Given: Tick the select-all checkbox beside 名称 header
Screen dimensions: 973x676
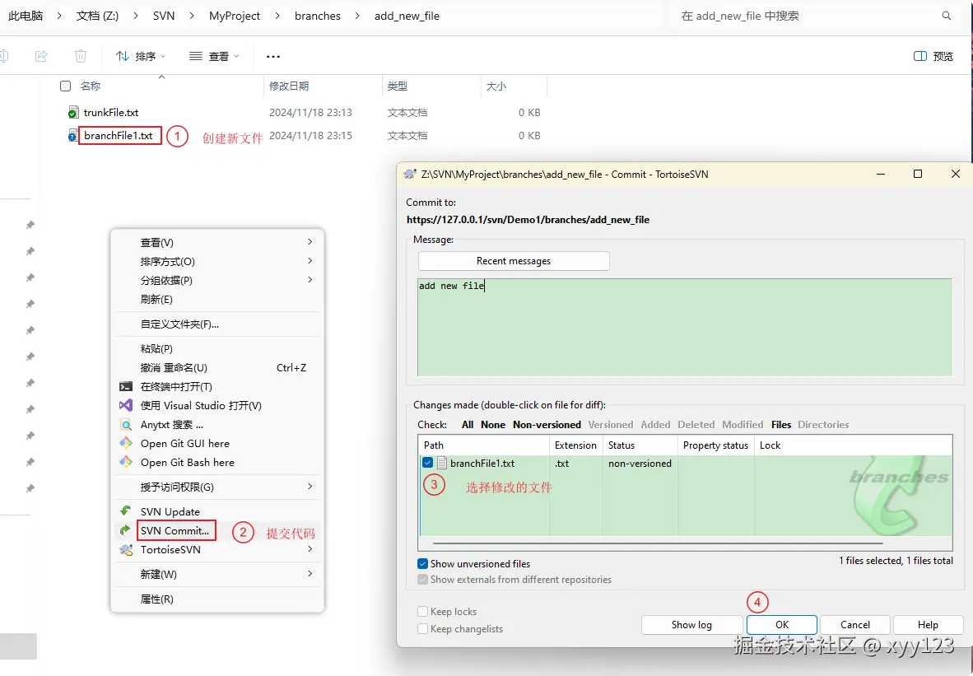Looking at the screenshot, I should 65,86.
